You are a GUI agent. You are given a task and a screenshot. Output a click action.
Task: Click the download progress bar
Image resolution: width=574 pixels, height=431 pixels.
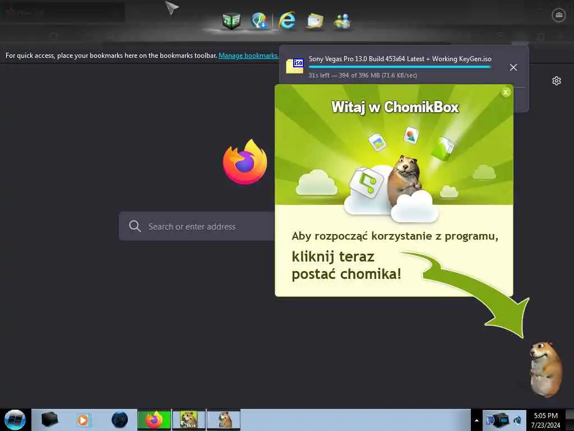pos(399,67)
